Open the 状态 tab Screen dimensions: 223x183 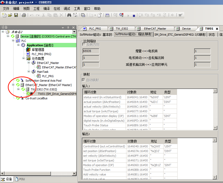[212, 35]
